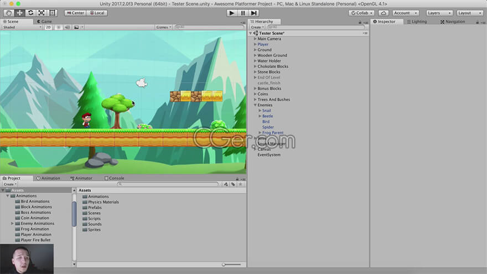This screenshot has width=487, height=274.
Task: Click search by label icon
Action: (233, 184)
